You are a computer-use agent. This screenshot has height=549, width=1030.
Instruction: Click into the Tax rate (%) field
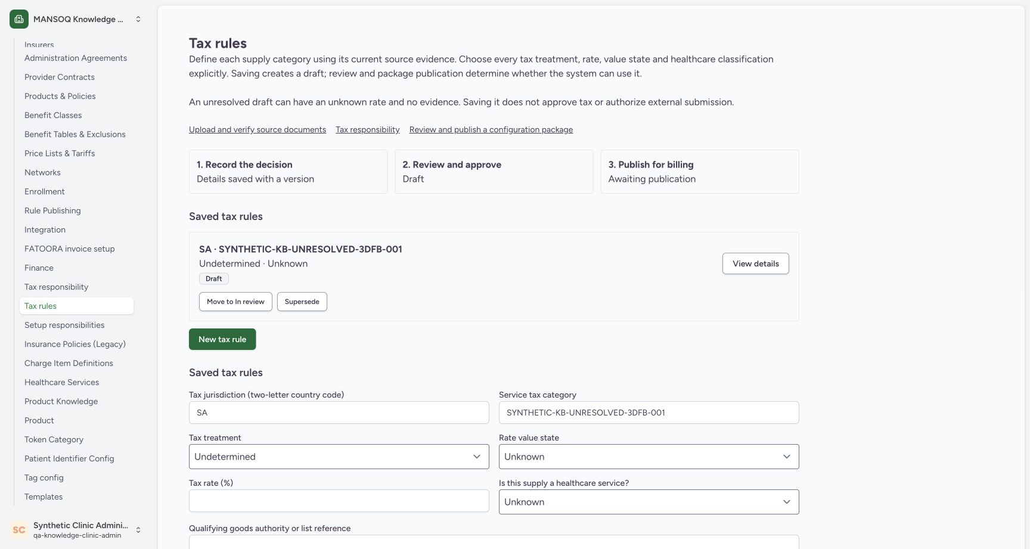339,501
